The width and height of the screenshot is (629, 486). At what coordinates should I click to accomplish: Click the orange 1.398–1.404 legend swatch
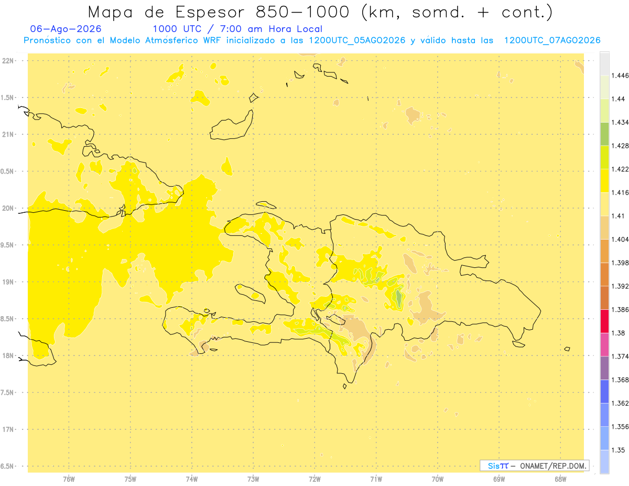604,251
